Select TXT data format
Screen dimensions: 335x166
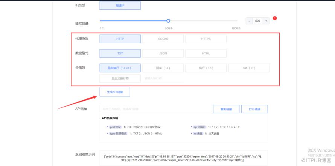pyautogui.click(x=120, y=53)
